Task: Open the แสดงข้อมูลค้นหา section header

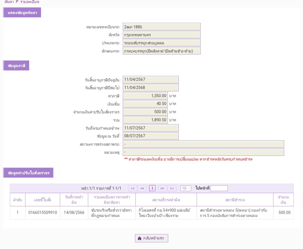Action: [x=22, y=13]
